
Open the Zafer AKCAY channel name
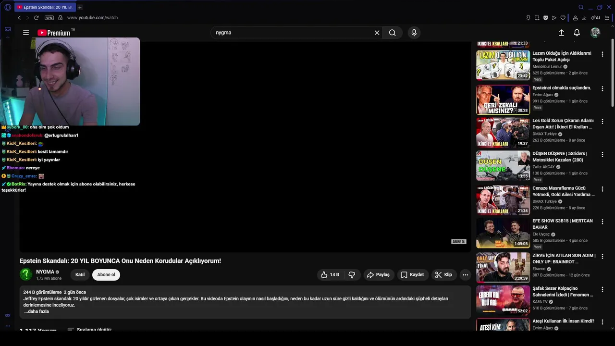(543, 167)
